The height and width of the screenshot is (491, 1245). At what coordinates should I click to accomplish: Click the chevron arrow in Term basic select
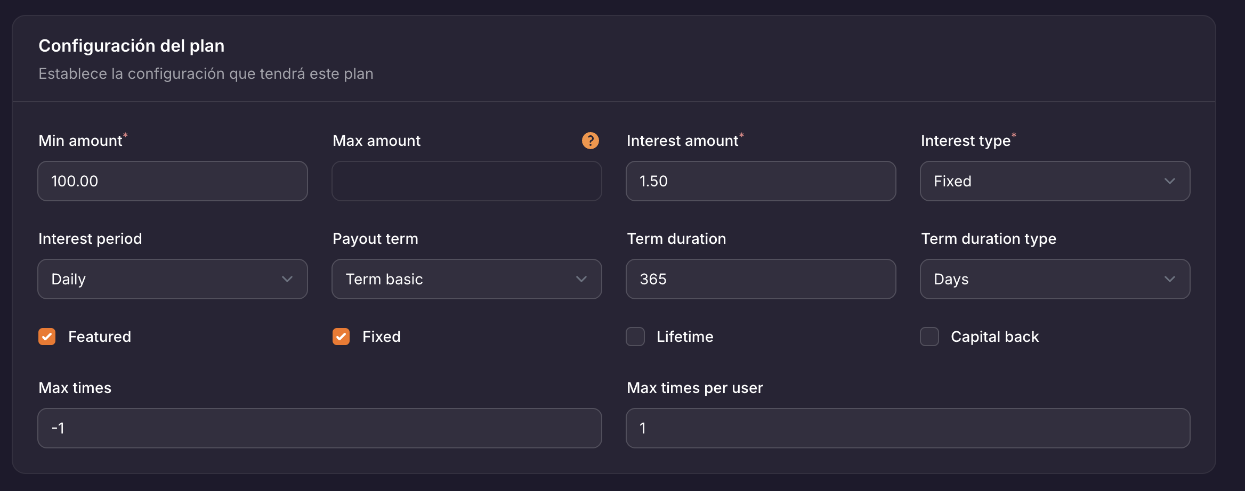pos(581,279)
